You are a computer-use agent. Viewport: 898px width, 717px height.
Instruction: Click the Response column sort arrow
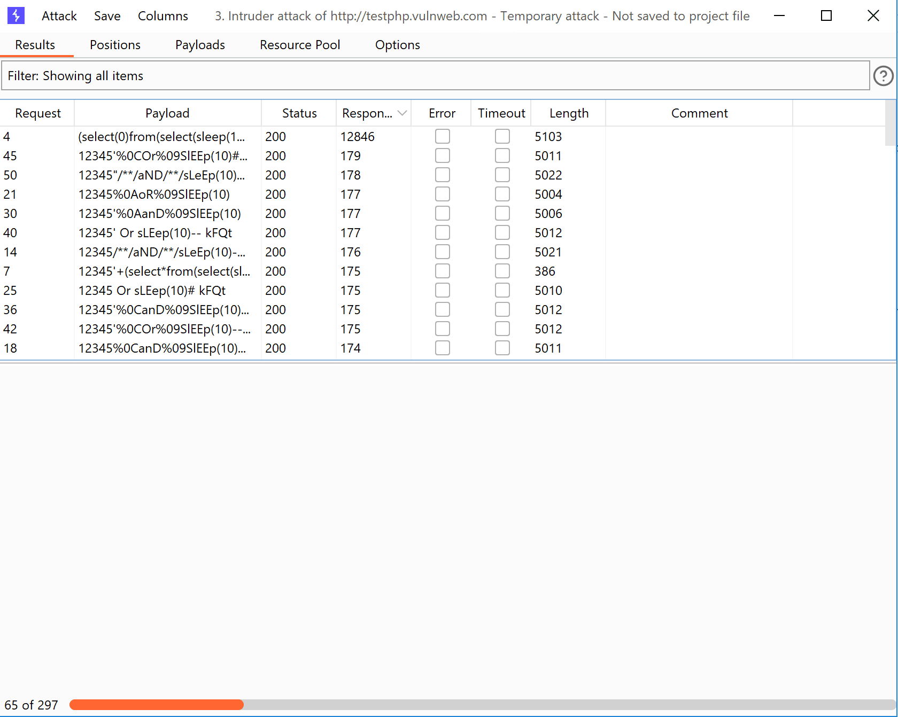[402, 113]
